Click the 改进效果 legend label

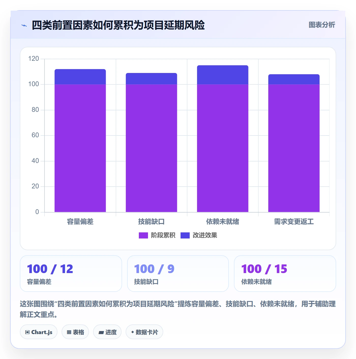(x=205, y=235)
